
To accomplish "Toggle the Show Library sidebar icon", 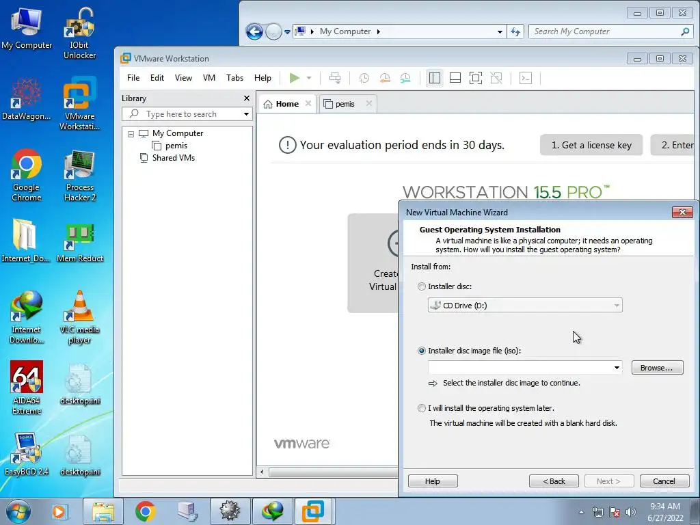I will [434, 78].
